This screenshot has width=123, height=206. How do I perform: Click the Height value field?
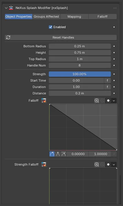pos(80,53)
